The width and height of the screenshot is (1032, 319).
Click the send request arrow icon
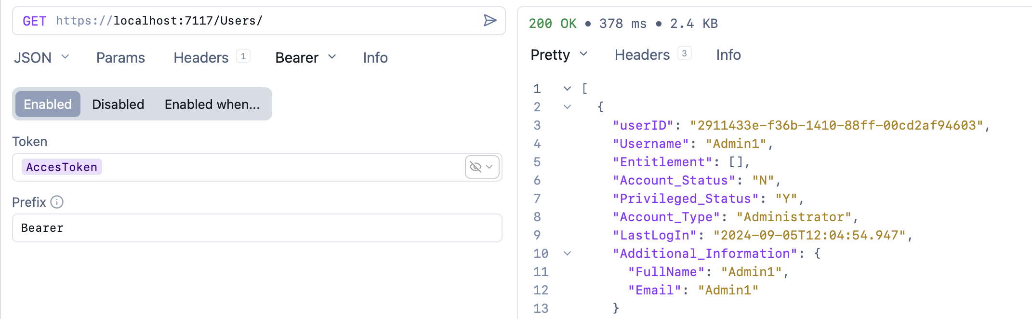click(x=490, y=20)
